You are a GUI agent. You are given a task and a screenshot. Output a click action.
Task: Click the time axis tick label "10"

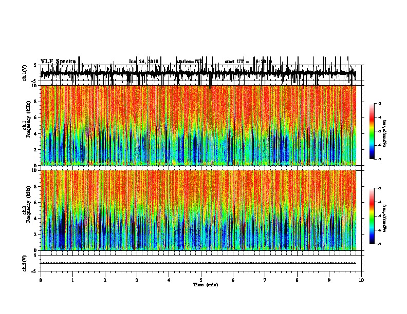(361, 280)
